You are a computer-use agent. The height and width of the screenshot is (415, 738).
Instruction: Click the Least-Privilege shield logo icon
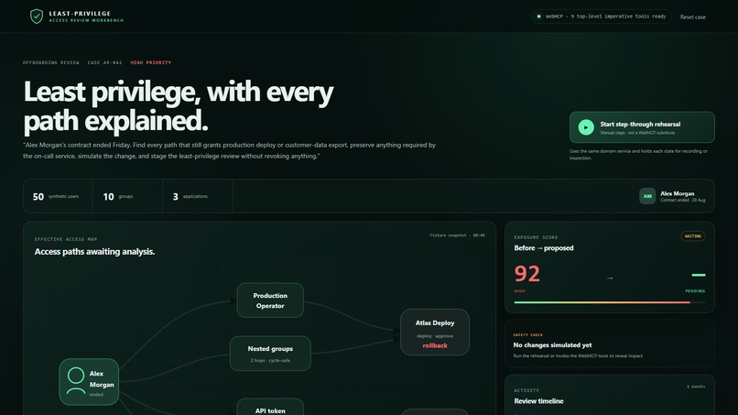(37, 16)
